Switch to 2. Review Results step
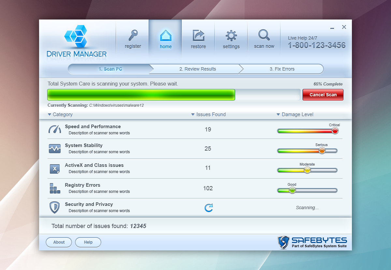The image size is (391, 270). pos(197,69)
